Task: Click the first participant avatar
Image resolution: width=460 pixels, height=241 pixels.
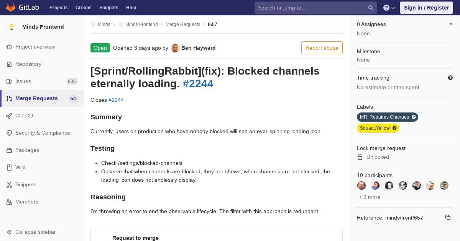Action: click(361, 186)
